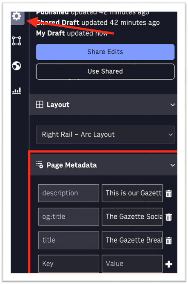Click the Page Metadata list icon
The image size is (188, 284).
point(40,165)
